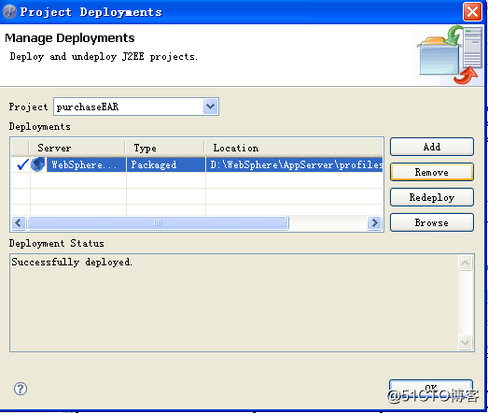This screenshot has height=413, width=488.
Task: Click the Project Deployments title bar icon
Action: [9, 12]
